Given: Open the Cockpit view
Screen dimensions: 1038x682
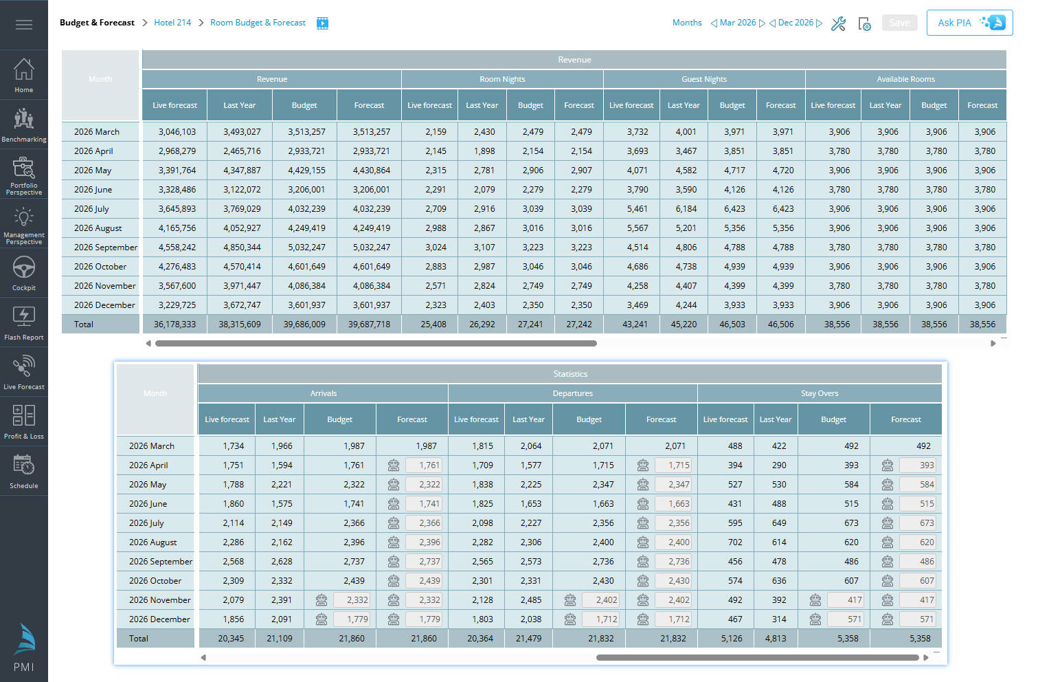Looking at the screenshot, I should click(24, 274).
